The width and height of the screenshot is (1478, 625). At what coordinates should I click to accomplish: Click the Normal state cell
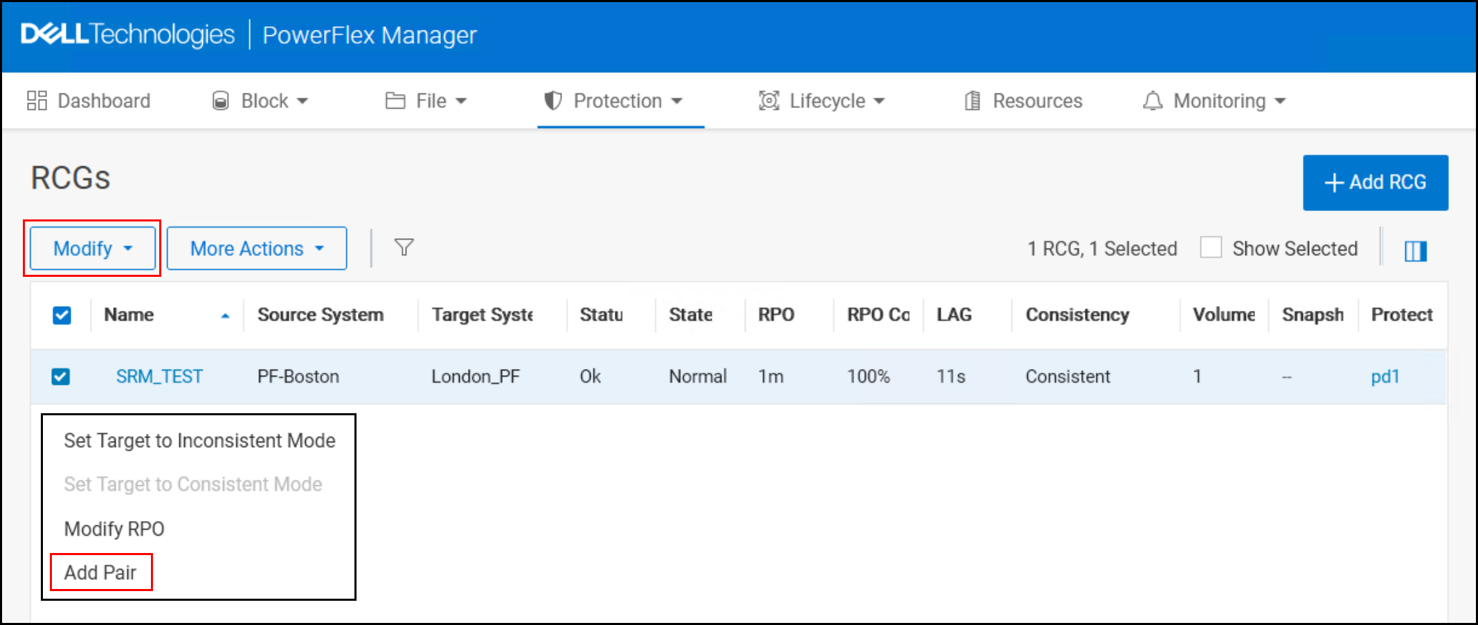[x=698, y=377]
